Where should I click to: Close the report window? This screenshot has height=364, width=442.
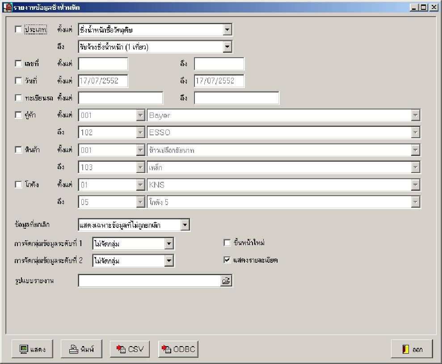tap(434, 7)
